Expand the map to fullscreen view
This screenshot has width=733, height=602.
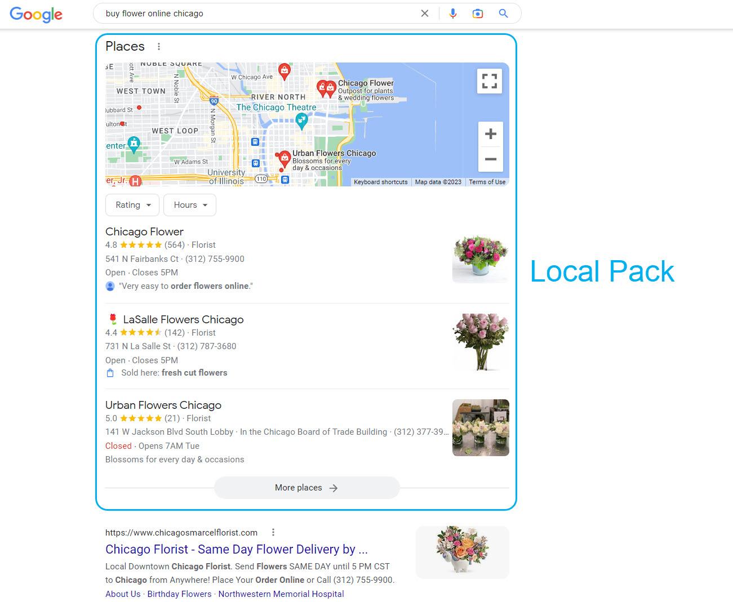click(489, 81)
